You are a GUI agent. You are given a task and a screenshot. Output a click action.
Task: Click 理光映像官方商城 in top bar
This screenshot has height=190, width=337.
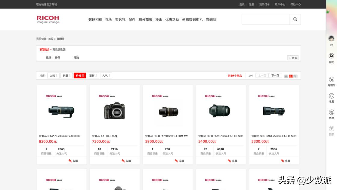pos(46,5)
